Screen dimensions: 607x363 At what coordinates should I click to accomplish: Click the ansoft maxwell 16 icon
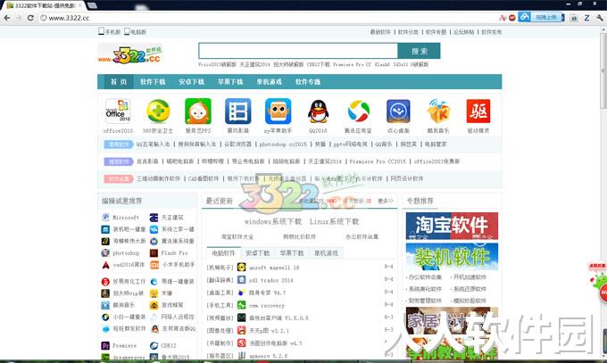pos(242,267)
